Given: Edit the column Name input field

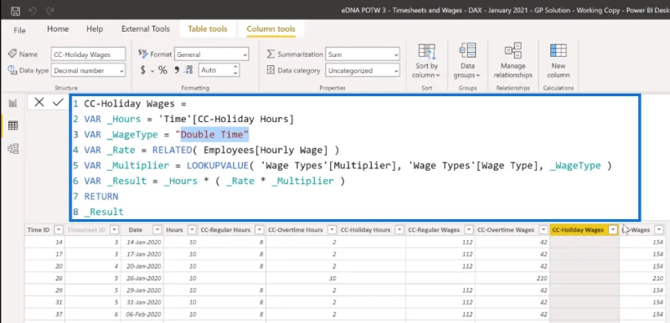Looking at the screenshot, I should click(x=89, y=54).
